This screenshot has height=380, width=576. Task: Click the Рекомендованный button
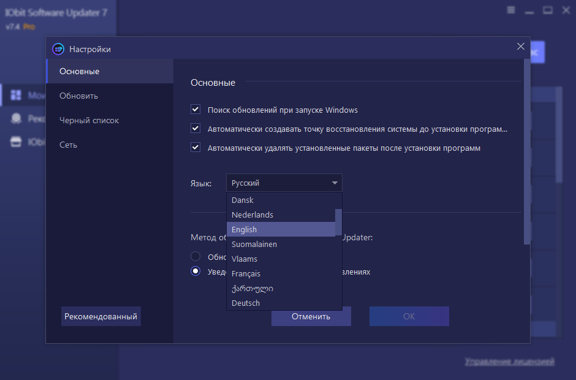(x=100, y=316)
